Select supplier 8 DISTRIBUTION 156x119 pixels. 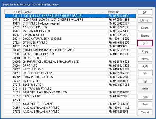coord(70,85)
